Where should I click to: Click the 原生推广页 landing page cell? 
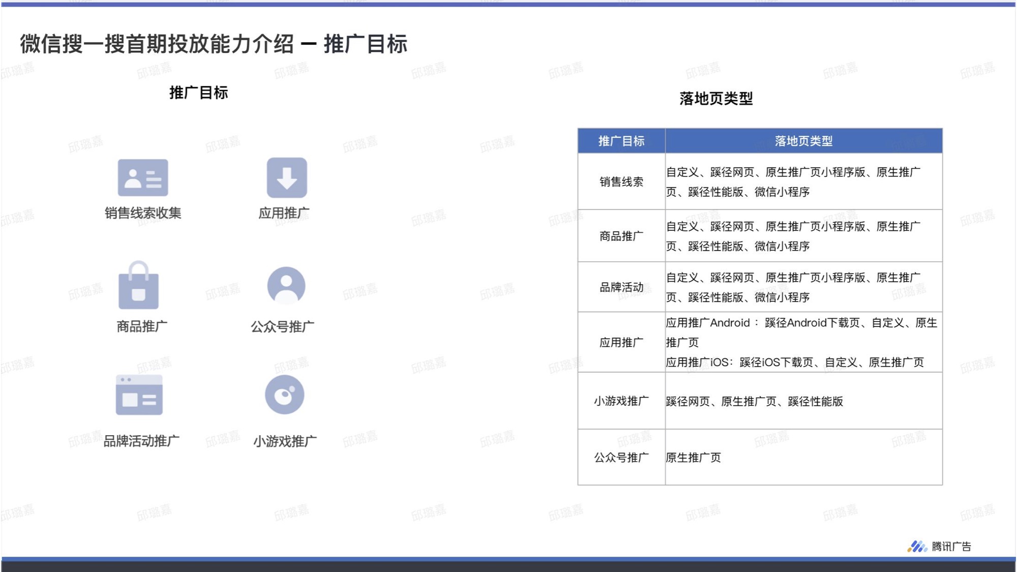coord(694,458)
